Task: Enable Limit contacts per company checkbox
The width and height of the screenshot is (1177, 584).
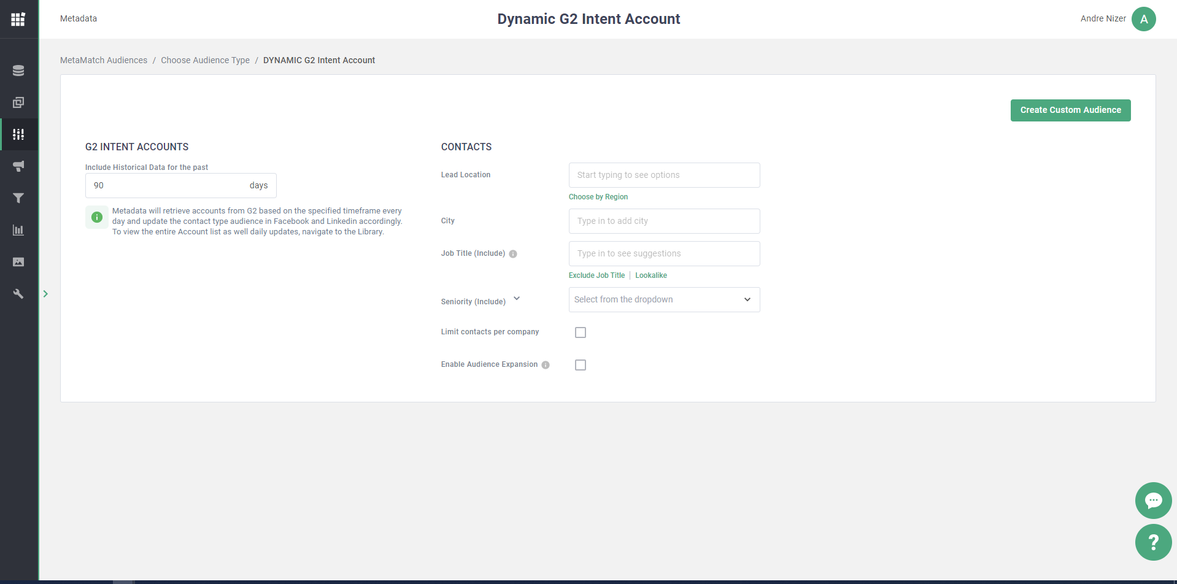Action: click(580, 332)
